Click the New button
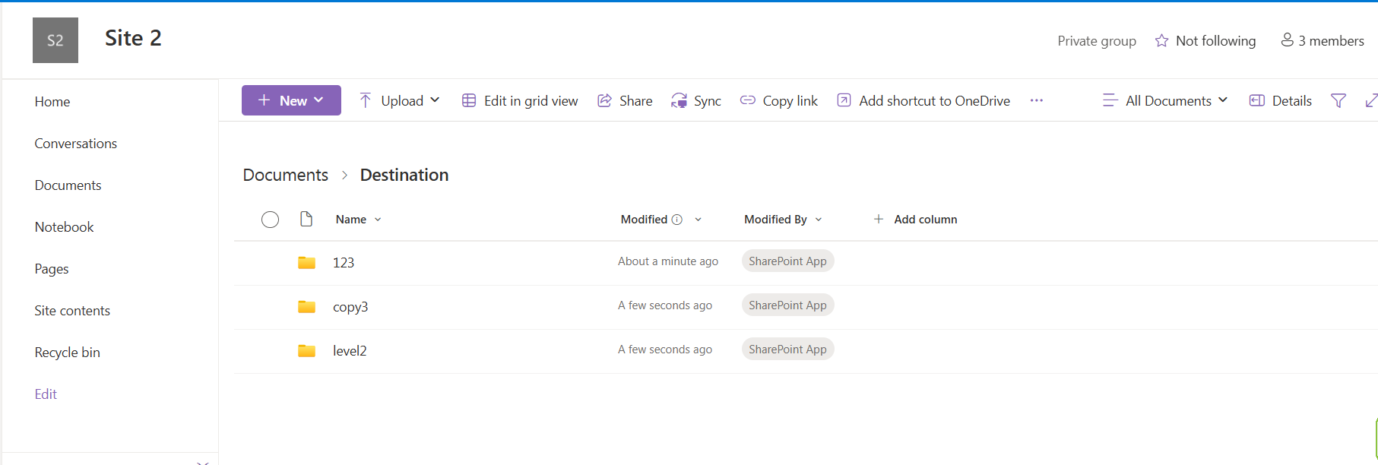Image resolution: width=1378 pixels, height=465 pixels. pyautogui.click(x=291, y=100)
